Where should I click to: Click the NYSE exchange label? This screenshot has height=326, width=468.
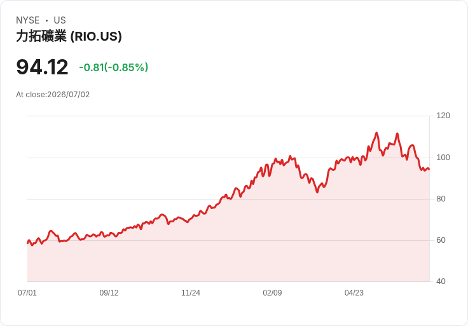[28, 20]
